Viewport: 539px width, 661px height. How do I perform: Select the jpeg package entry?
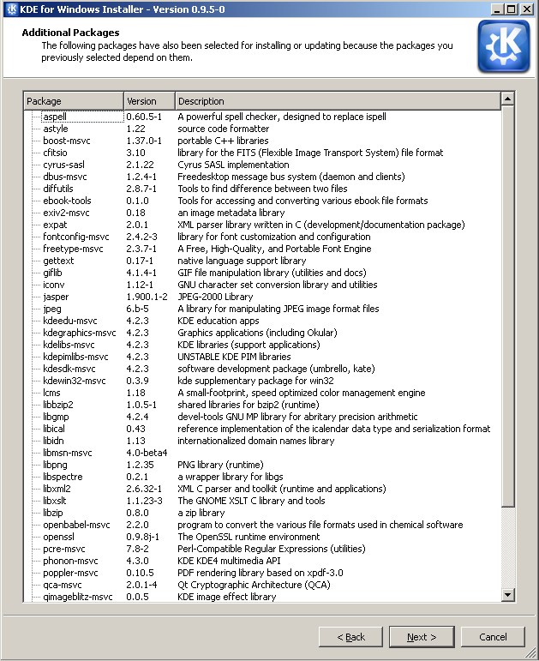[52, 309]
